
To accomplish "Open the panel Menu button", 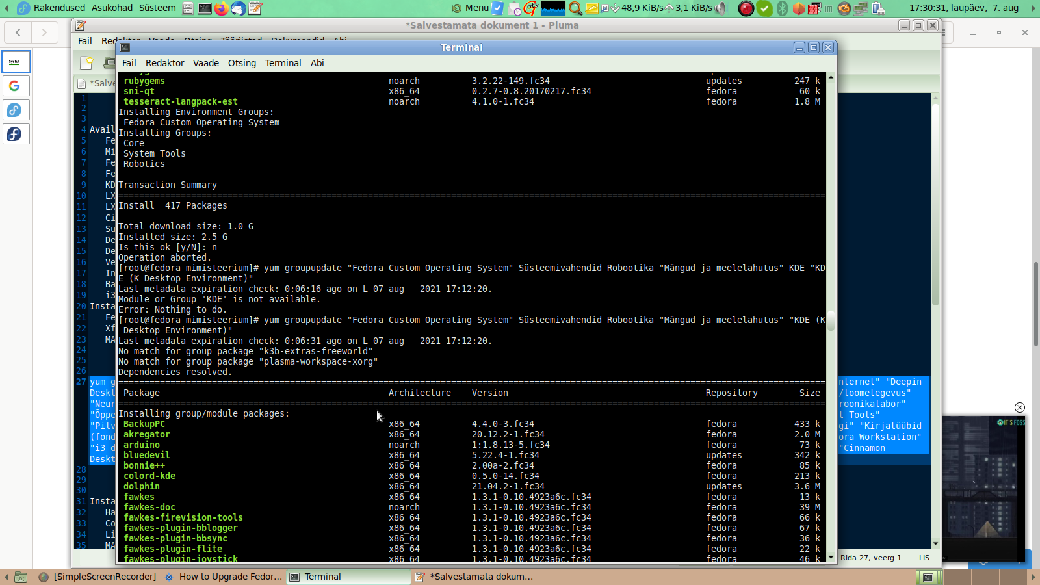I will [471, 8].
